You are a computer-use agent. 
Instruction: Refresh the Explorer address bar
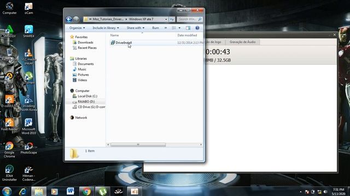172,20
